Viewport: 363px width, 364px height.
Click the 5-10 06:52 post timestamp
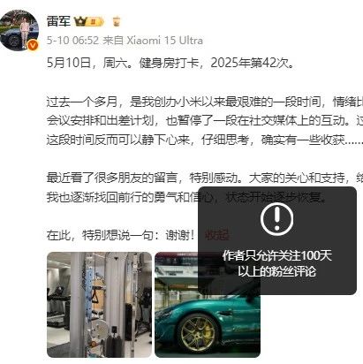[x=72, y=41]
